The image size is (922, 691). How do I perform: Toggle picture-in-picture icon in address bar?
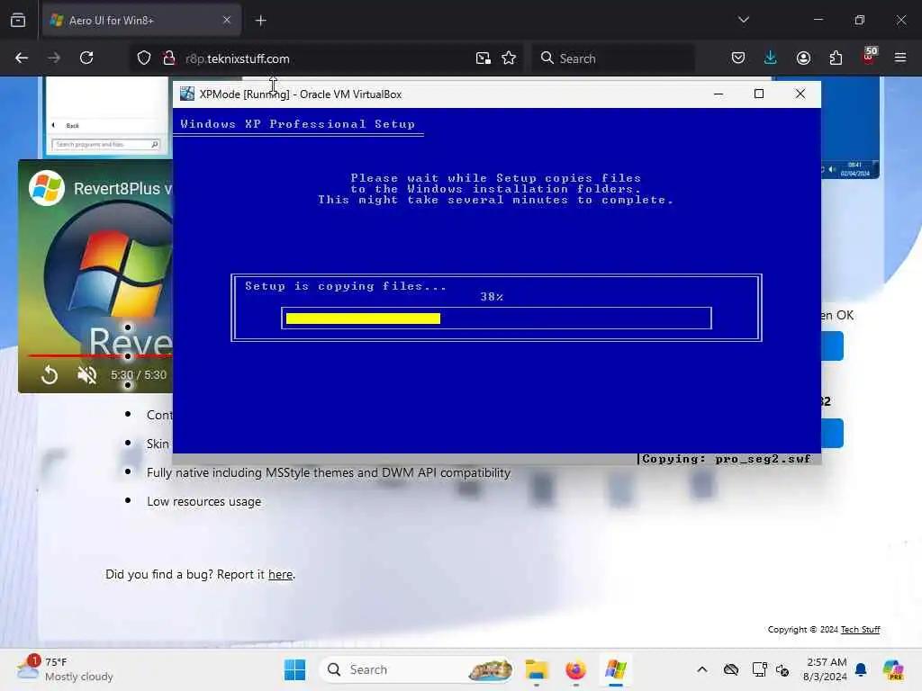484,58
